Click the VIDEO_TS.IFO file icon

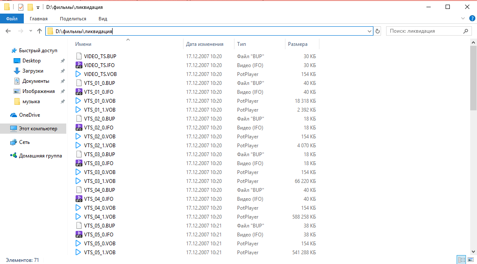78,65
